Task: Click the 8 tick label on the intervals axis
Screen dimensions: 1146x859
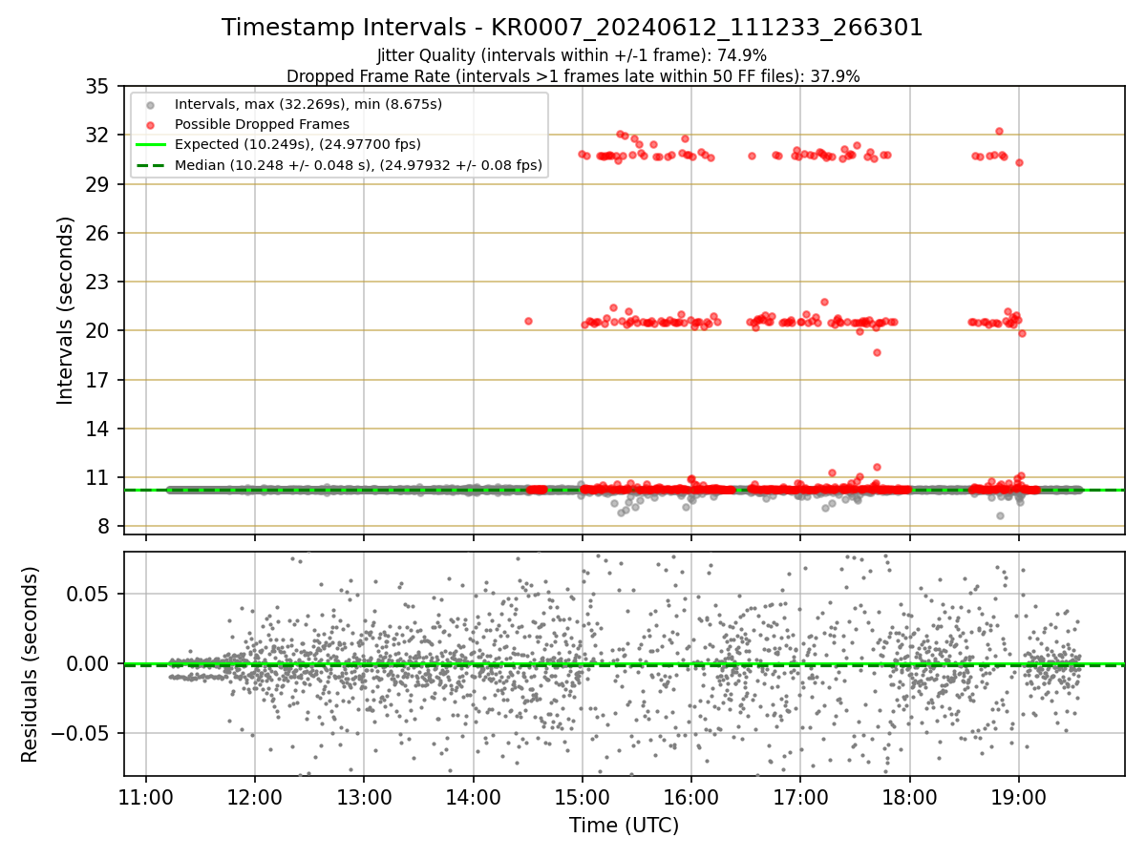Action: (x=104, y=527)
